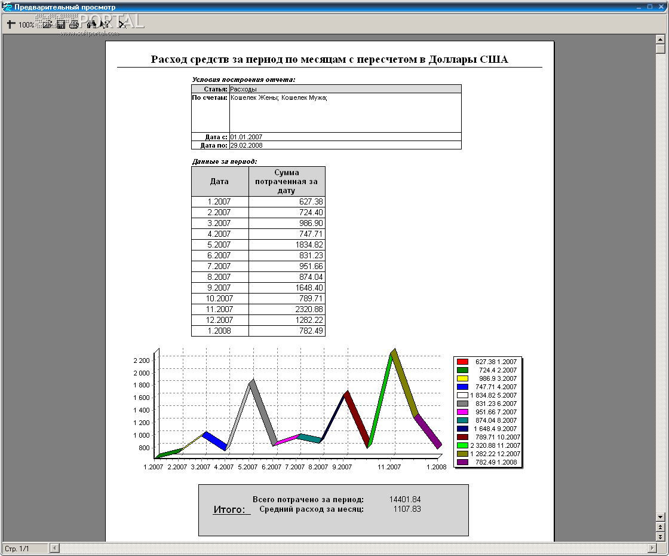The height and width of the screenshot is (556, 669).
Task: Click the bright green legend swatch for 11.2007
Action: 462,445
